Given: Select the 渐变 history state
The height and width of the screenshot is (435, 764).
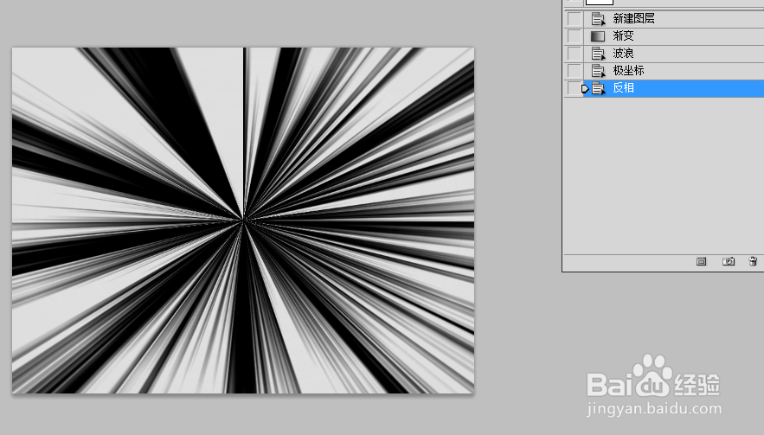Looking at the screenshot, I should 673,36.
